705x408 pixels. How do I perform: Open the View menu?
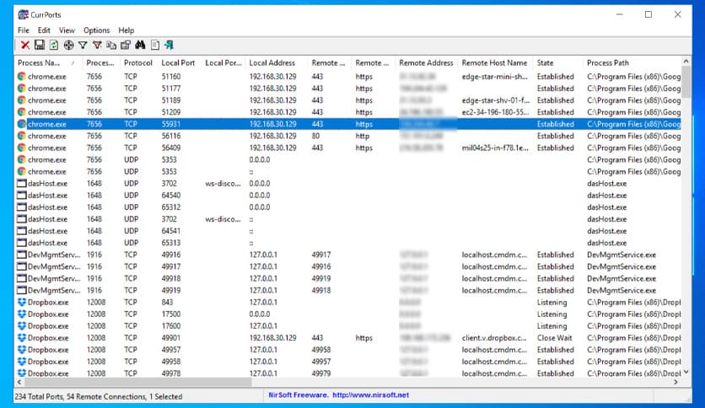click(x=67, y=30)
